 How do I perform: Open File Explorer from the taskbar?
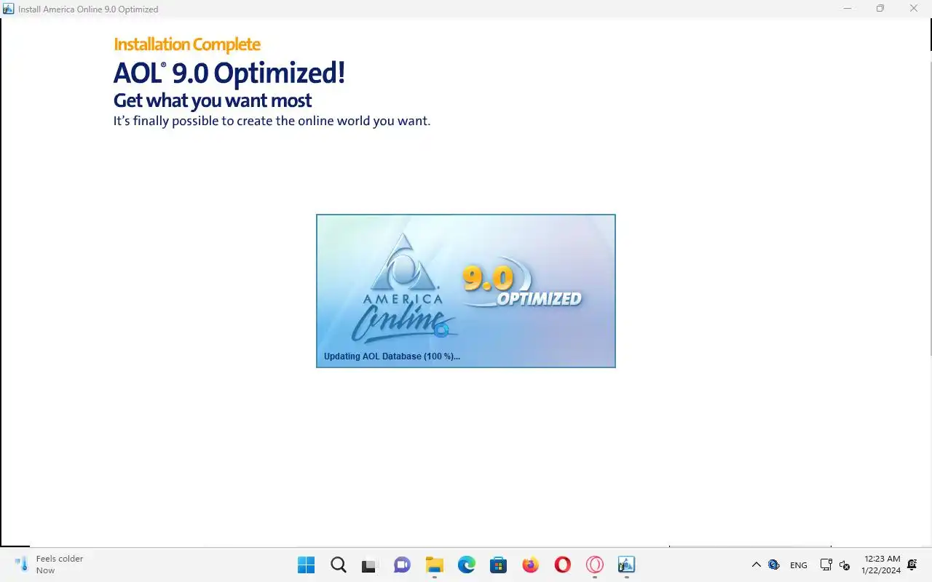[x=435, y=565]
